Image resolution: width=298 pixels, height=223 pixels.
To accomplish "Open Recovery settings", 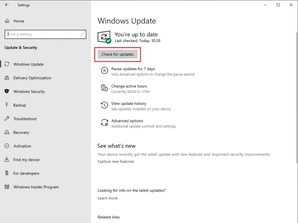I will pyautogui.click(x=21, y=132).
